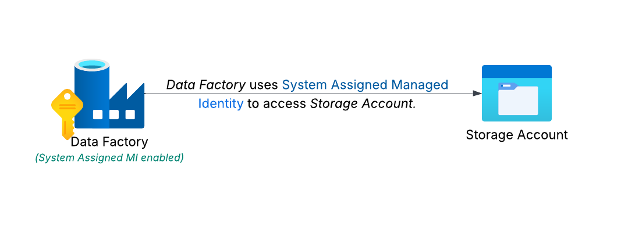Click the italic "Storage Account" in the arrow description
The height and width of the screenshot is (233, 628).
coord(361,104)
